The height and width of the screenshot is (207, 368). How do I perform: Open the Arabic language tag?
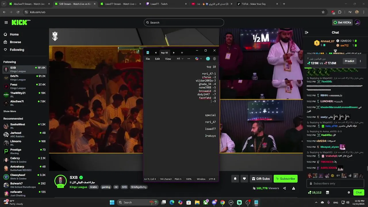(94, 187)
